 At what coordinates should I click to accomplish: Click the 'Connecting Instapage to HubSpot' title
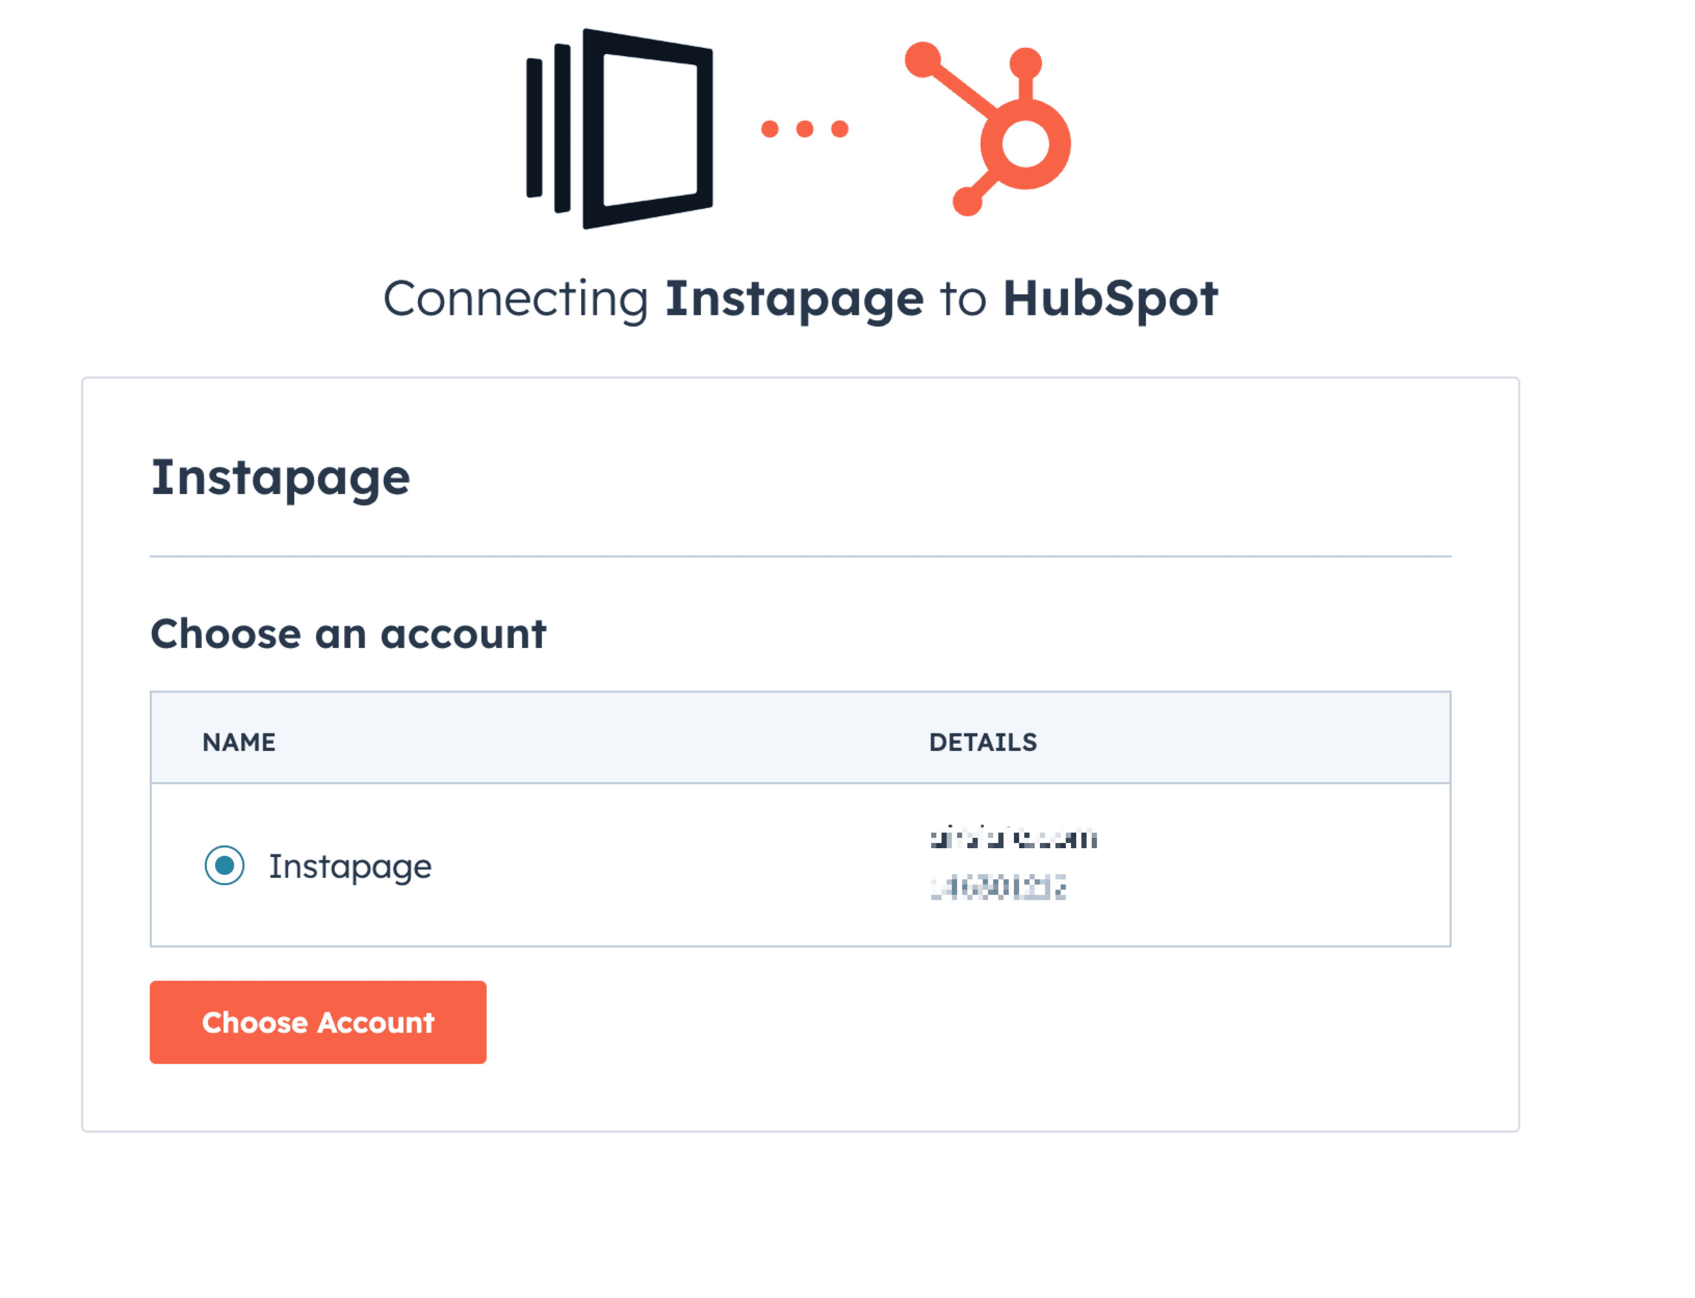pyautogui.click(x=800, y=300)
